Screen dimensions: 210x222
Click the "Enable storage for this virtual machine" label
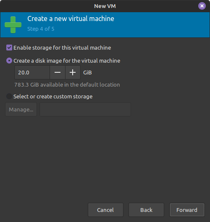(x=62, y=48)
